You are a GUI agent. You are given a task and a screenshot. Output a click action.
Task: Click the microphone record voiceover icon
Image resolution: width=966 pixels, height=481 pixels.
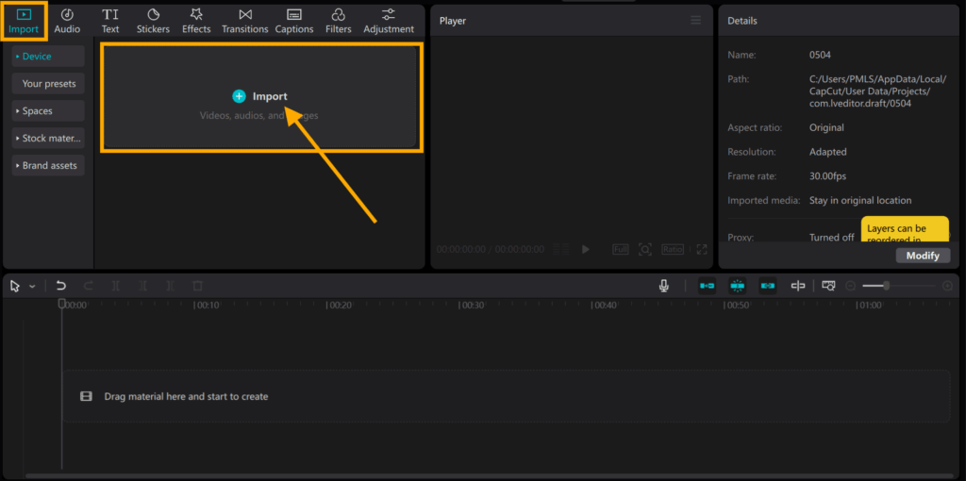pos(664,286)
